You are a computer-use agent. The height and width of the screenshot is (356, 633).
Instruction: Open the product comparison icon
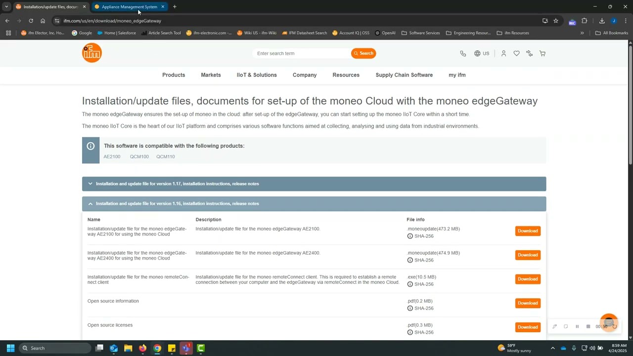(x=529, y=53)
